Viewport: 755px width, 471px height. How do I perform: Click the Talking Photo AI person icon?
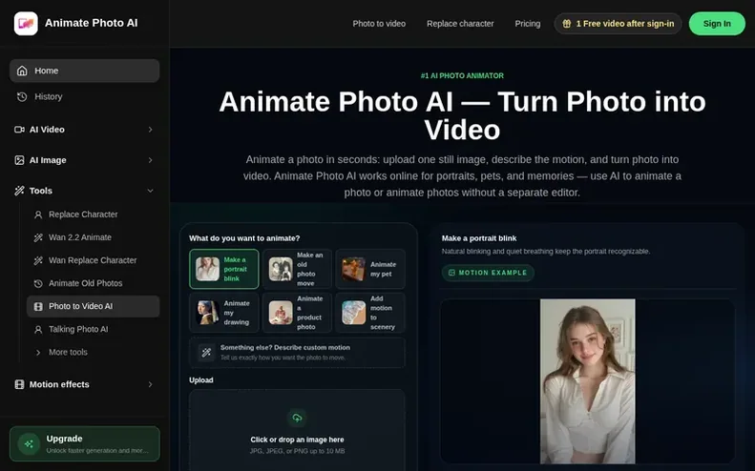click(x=38, y=330)
